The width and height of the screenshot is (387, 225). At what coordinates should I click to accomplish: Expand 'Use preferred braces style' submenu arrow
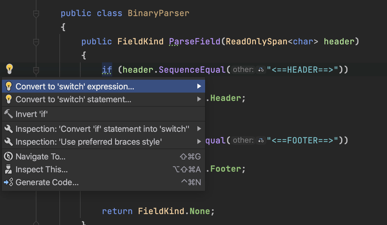(x=199, y=142)
